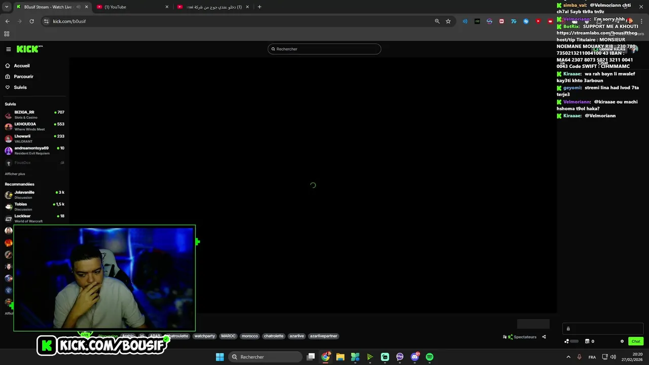
Task: Go back in browser history
Action: [x=7, y=21]
